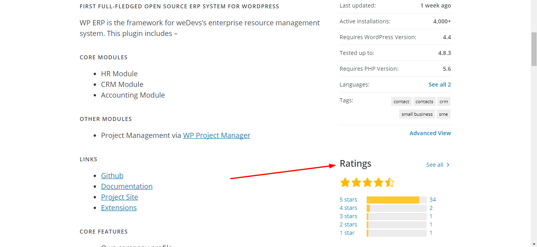
Task: Select the 'small business' tag
Action: tap(417, 114)
